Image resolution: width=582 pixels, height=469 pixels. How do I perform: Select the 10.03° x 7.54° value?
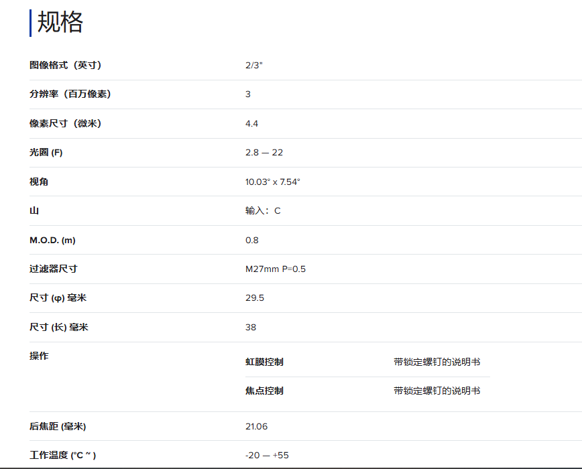click(x=272, y=182)
